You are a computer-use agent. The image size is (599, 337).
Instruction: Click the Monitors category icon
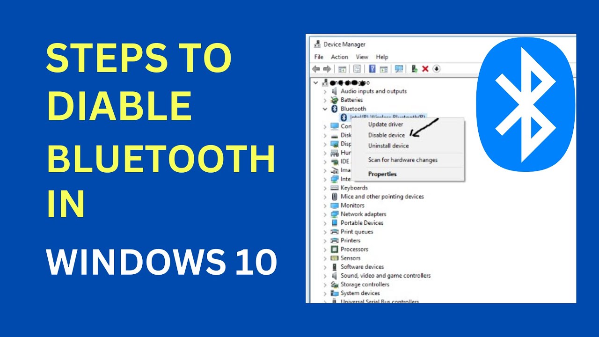tap(334, 205)
